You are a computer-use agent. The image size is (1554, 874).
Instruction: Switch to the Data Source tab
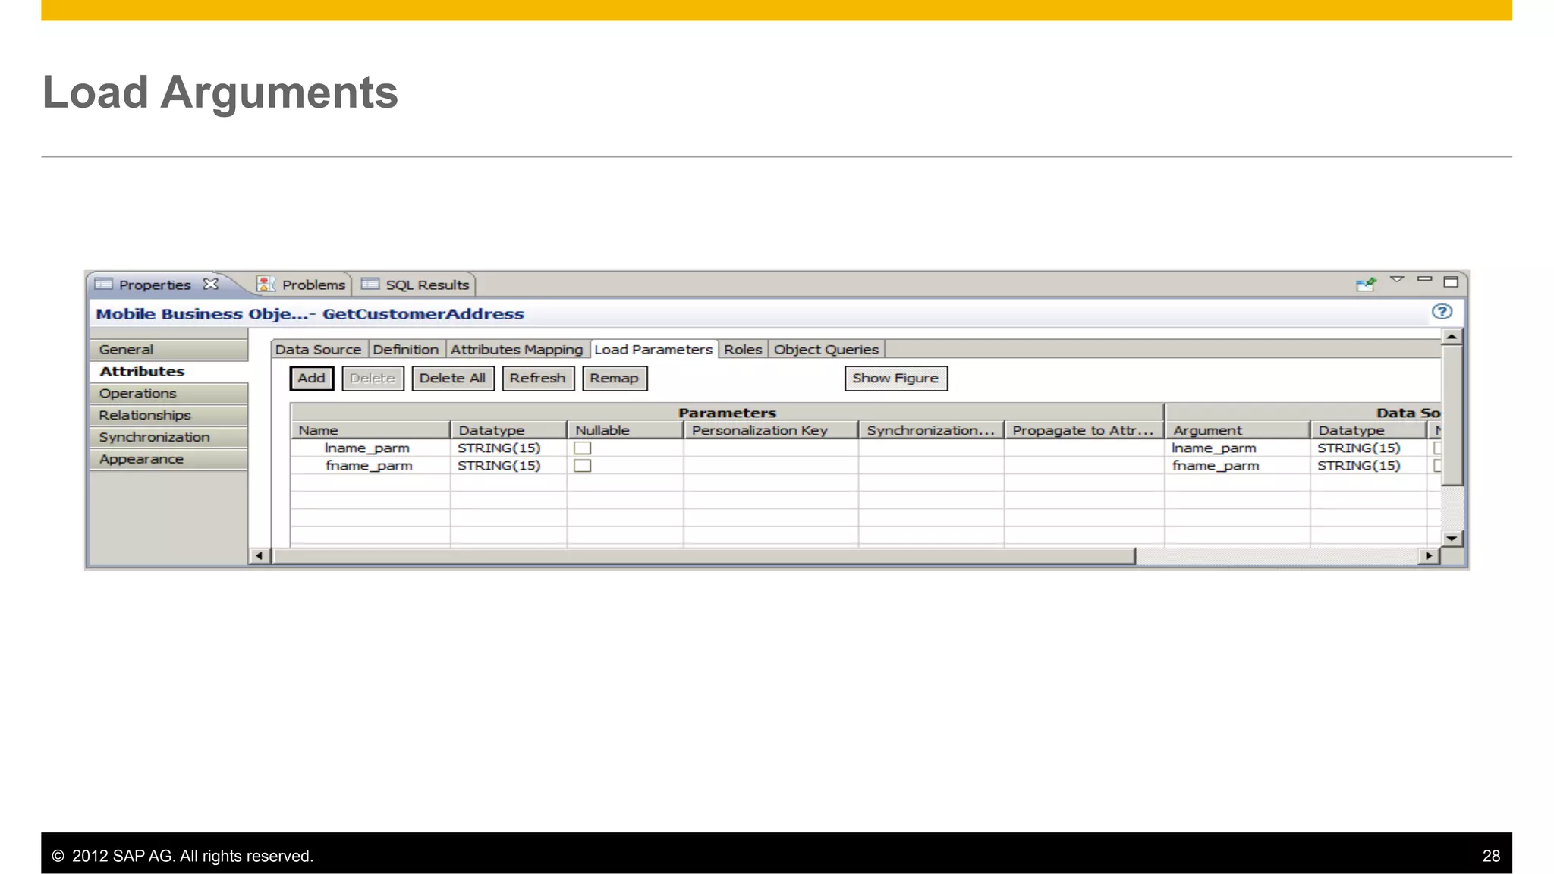point(319,349)
